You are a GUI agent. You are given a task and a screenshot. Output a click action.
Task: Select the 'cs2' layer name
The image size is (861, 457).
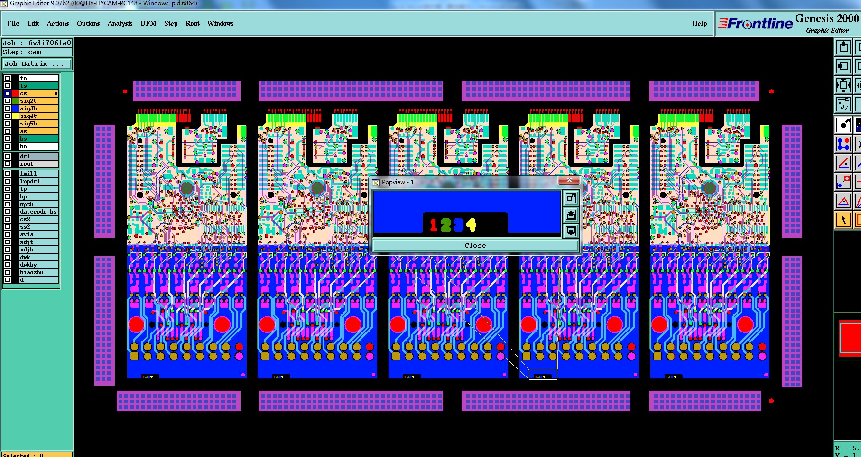coord(38,219)
